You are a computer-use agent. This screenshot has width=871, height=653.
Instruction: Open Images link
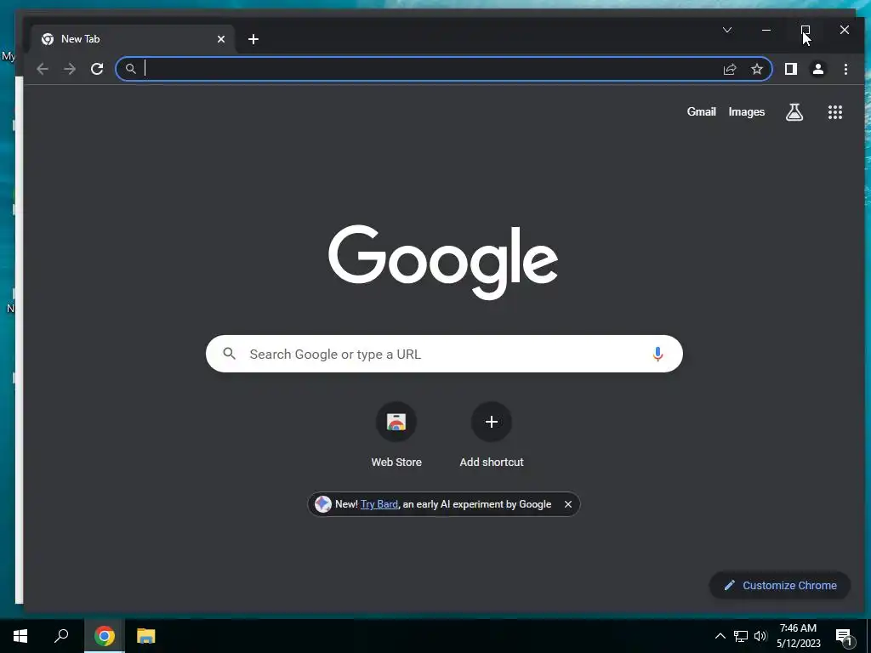coord(746,111)
